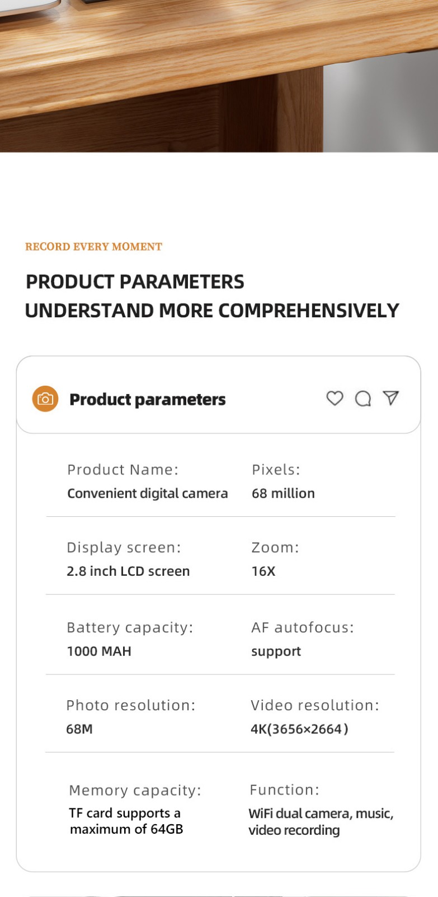Click the "Convenient digital camera" value
The image size is (438, 897).
148,493
